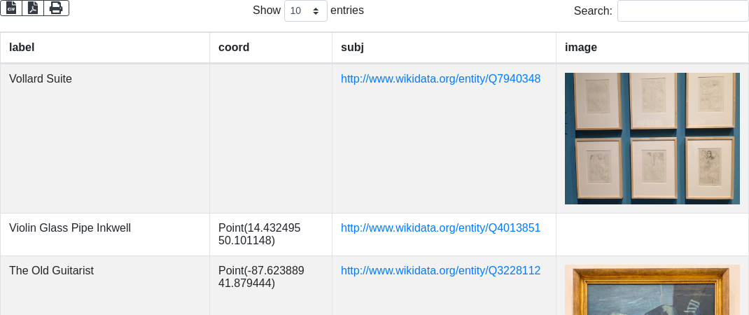Viewport: 749px width, 315px height.
Task: Export the table as CSV
Action: coord(11,8)
